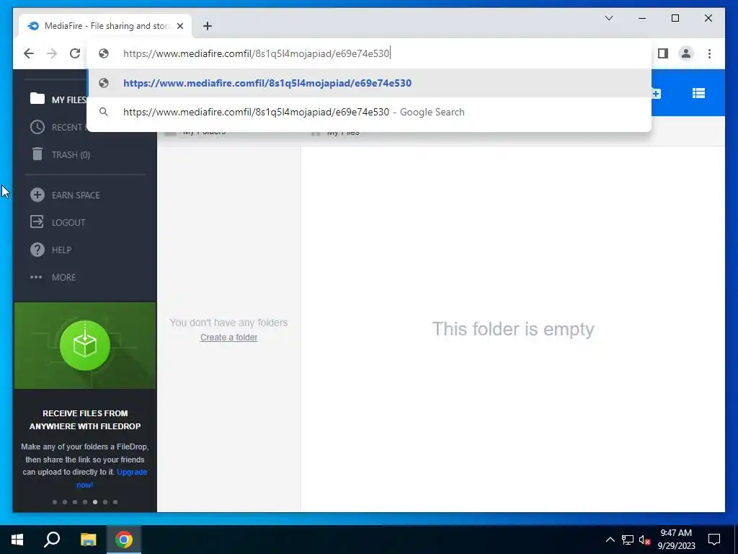The height and width of the screenshot is (554, 738).
Task: Open the Windows Start menu
Action: click(x=17, y=540)
